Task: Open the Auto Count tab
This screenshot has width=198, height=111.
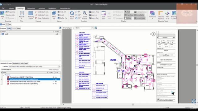Action: 24,63
